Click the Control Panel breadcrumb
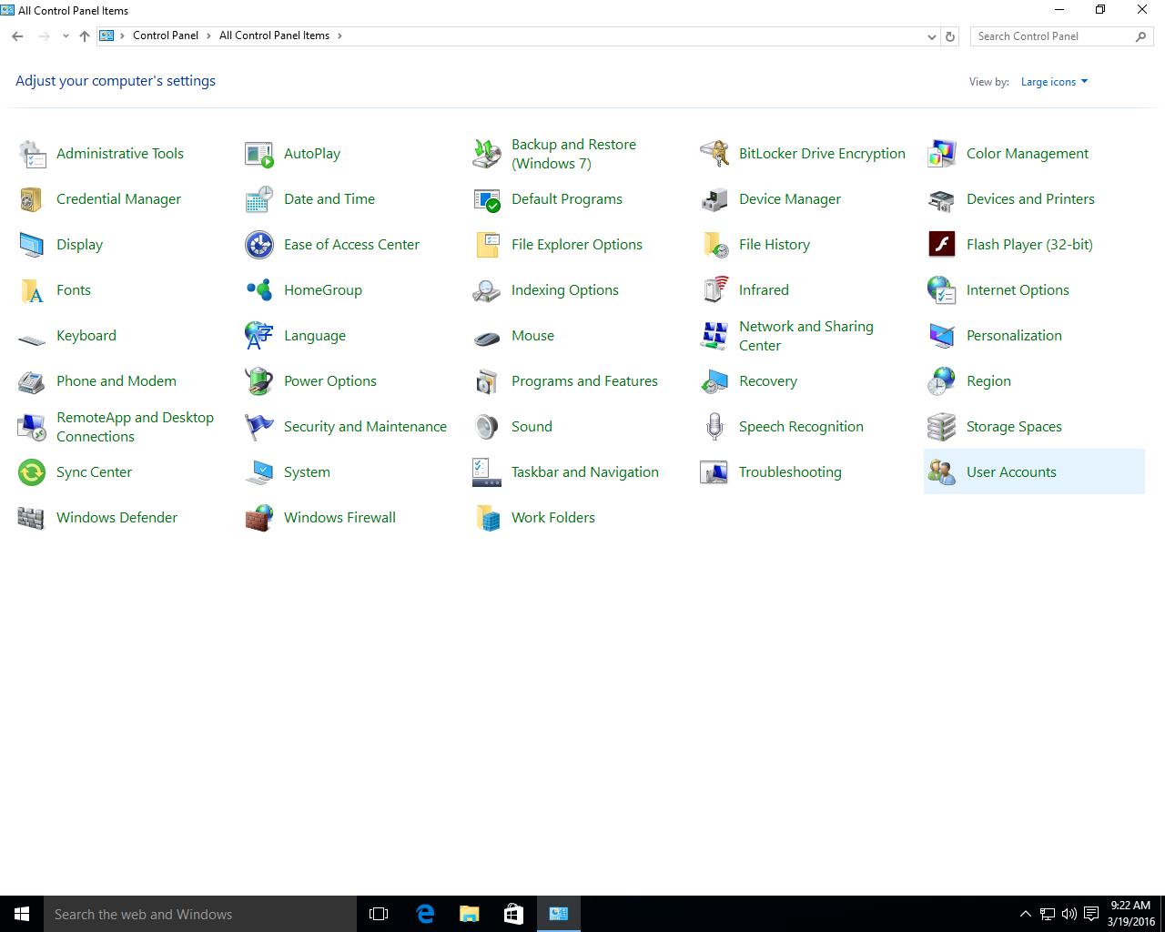This screenshot has height=932, width=1165. 165,35
